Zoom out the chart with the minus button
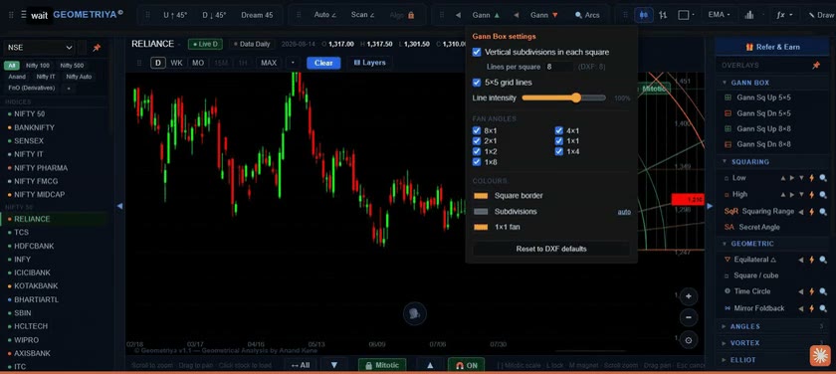Screen dimensions: 836x374 [689, 317]
